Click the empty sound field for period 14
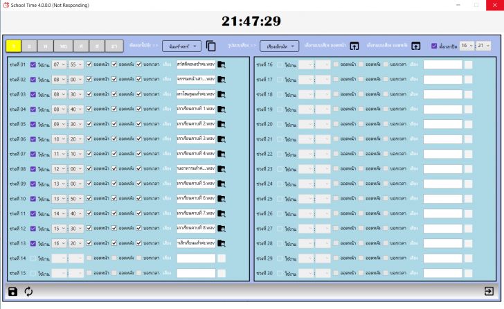Image resolution: width=504 pixels, height=309 pixels. pos(196,258)
